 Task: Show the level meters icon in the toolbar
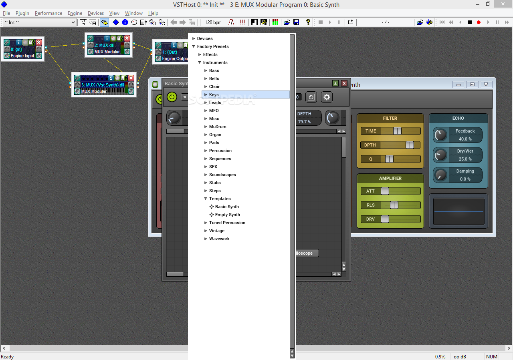click(275, 22)
